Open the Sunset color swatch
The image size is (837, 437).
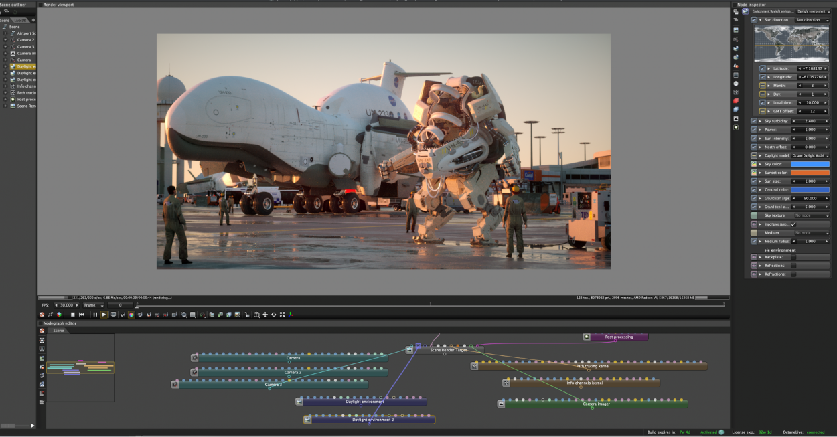pyautogui.click(x=810, y=173)
